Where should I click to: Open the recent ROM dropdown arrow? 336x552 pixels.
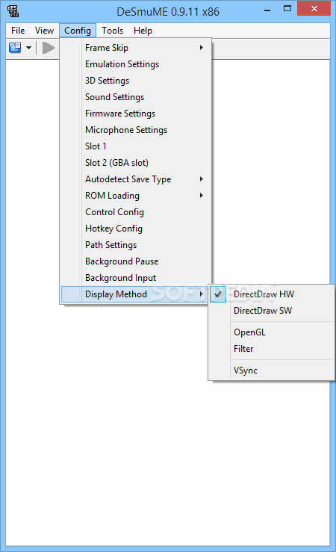[29, 48]
